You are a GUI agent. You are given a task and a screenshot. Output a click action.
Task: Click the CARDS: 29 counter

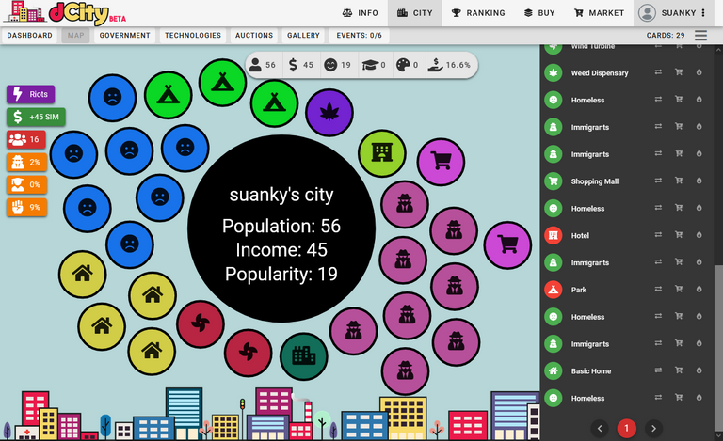(x=666, y=36)
